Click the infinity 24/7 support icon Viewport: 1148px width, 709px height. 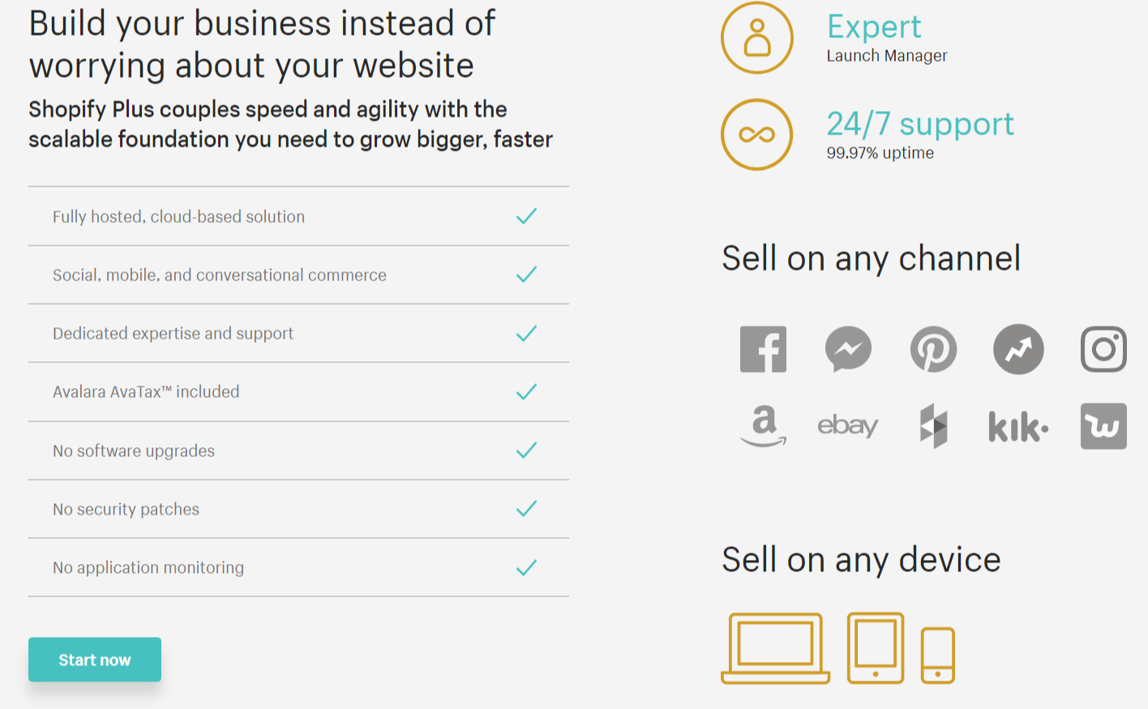[x=757, y=135]
